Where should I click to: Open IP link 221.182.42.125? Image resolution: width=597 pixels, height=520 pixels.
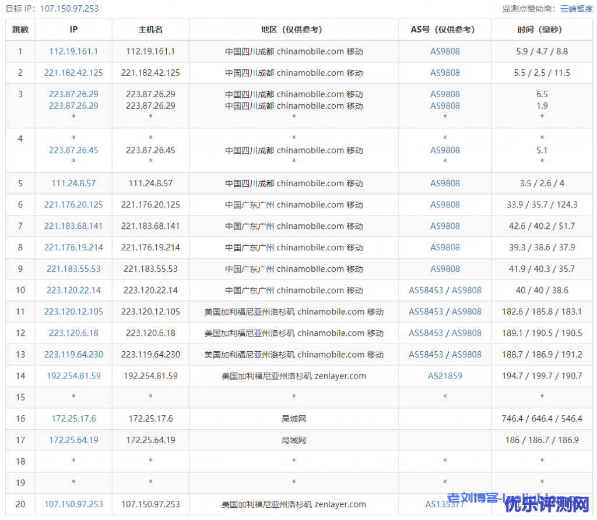tap(73, 73)
